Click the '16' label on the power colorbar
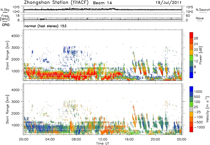The width and height of the screenshot is (210, 145). [x=196, y=55]
